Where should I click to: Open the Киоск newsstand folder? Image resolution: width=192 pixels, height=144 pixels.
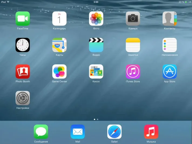[96, 71]
